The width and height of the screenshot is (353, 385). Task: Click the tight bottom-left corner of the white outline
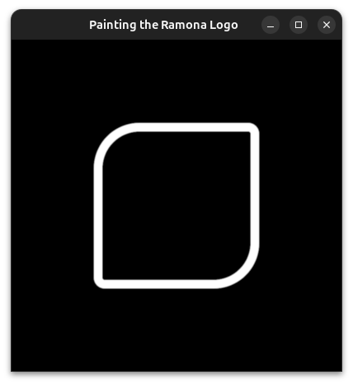point(99,283)
